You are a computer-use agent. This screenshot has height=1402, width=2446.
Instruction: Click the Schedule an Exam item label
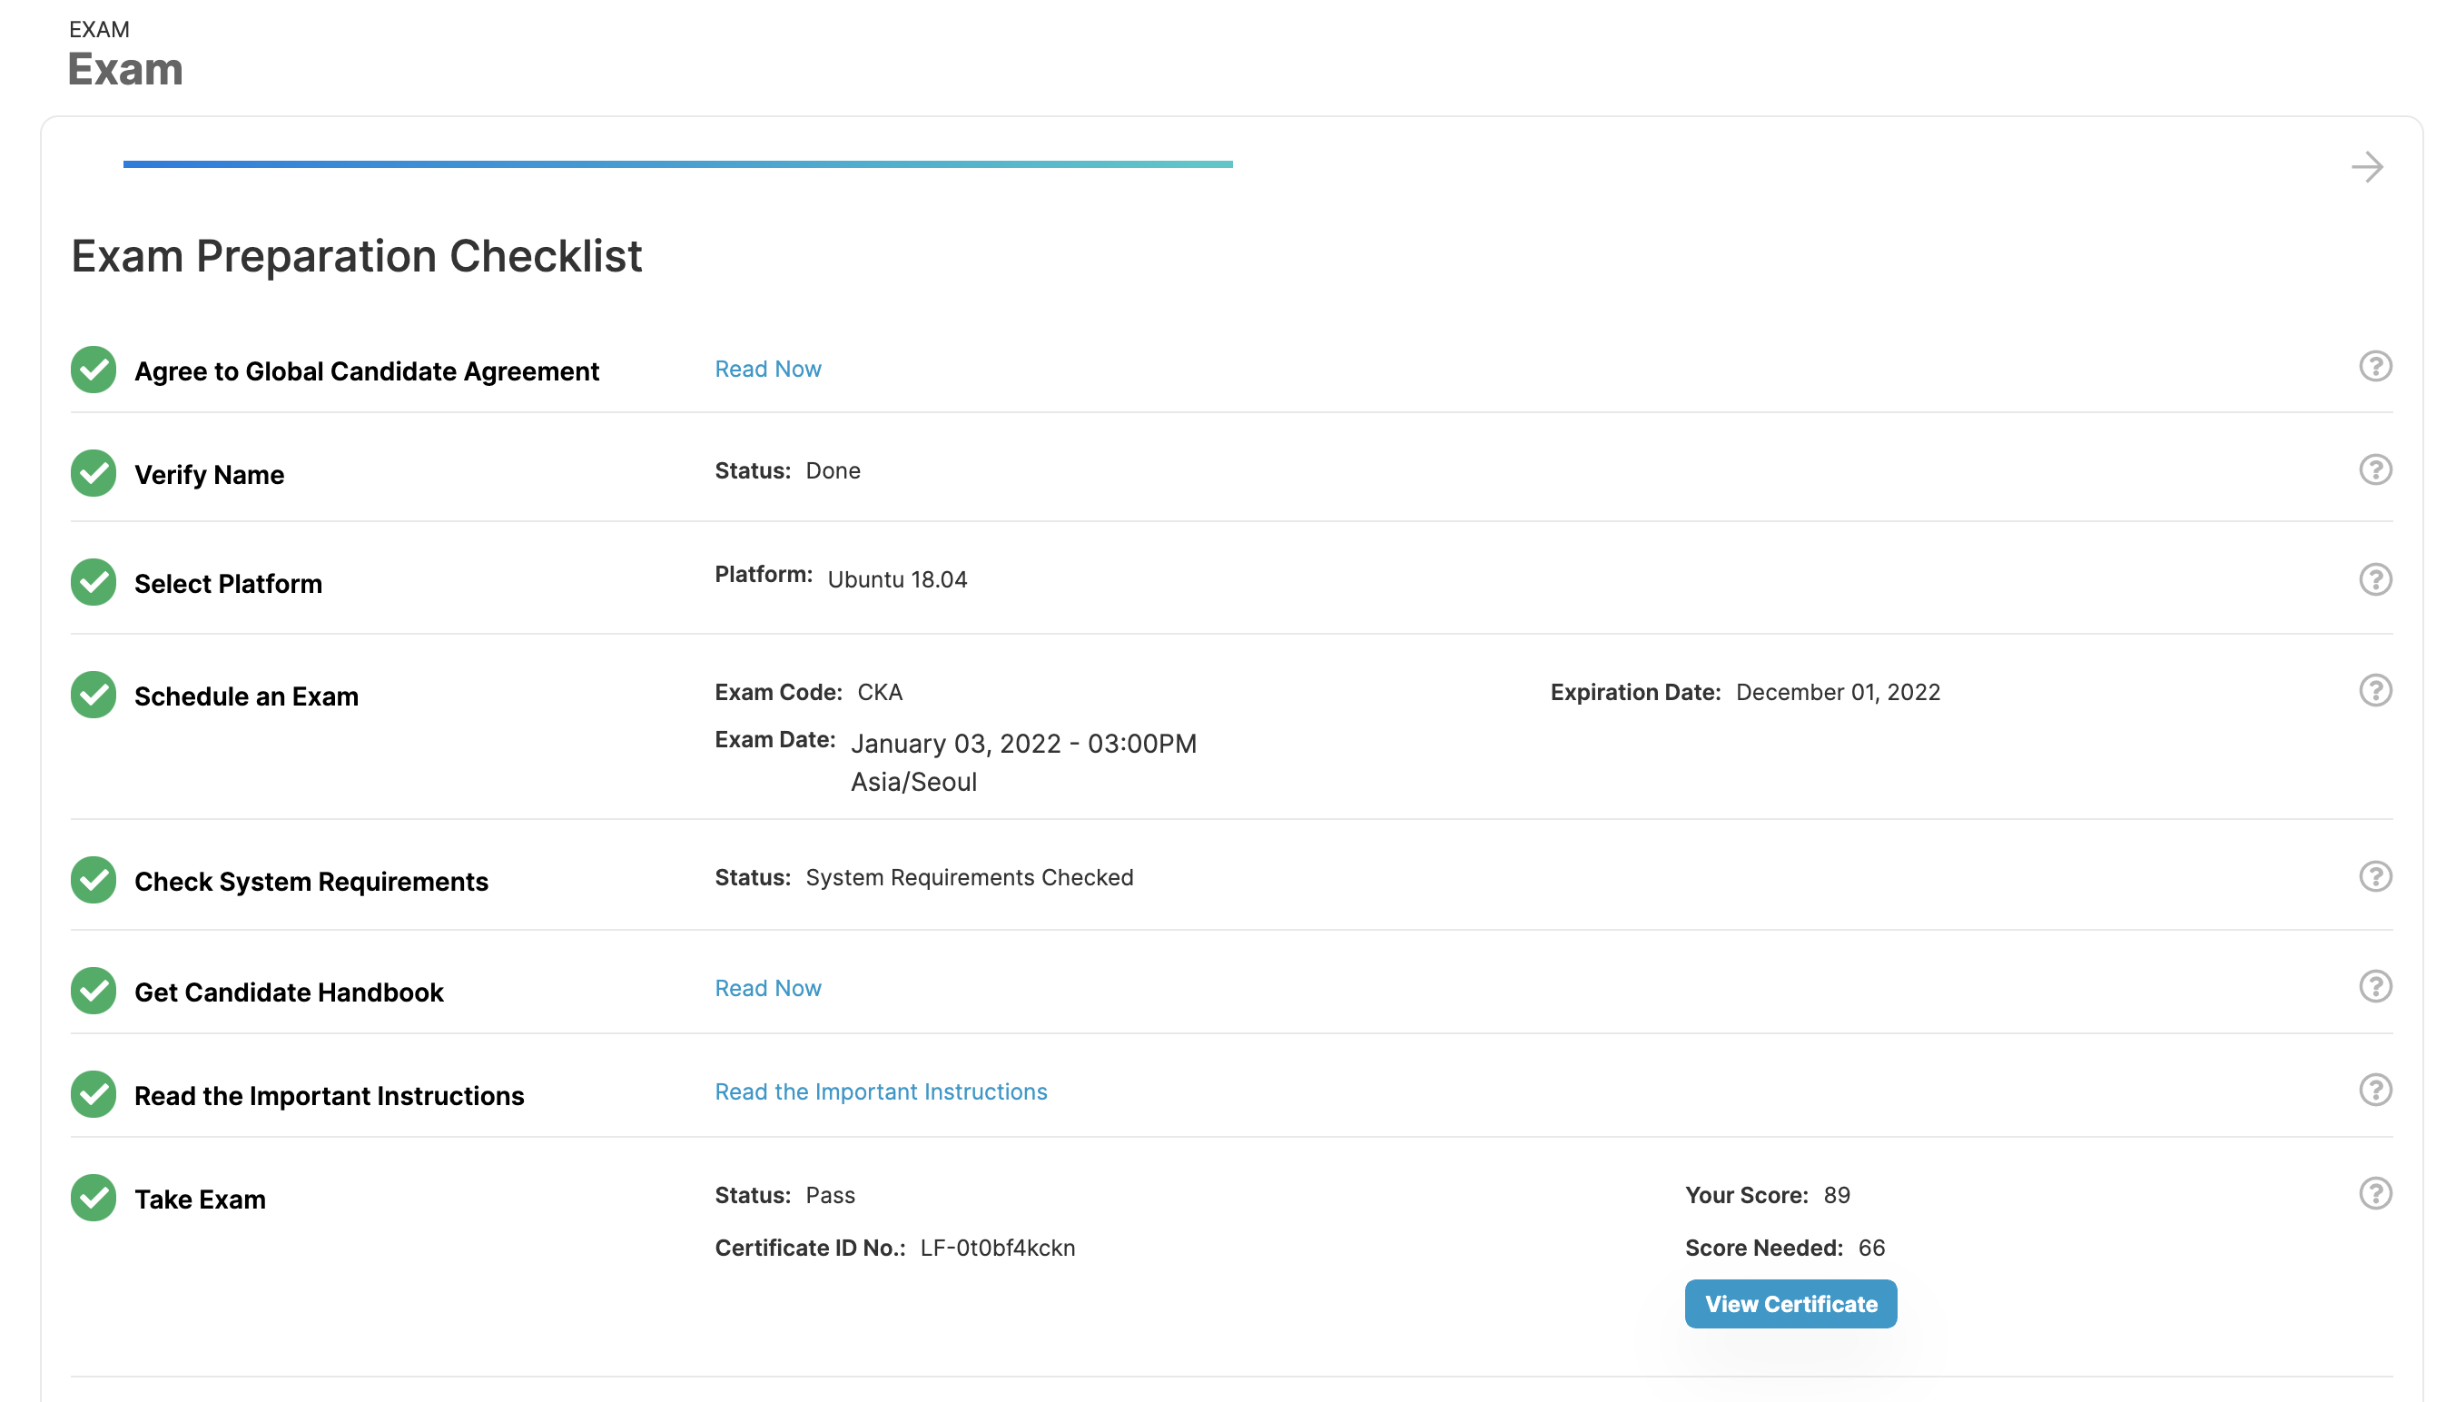(x=246, y=696)
